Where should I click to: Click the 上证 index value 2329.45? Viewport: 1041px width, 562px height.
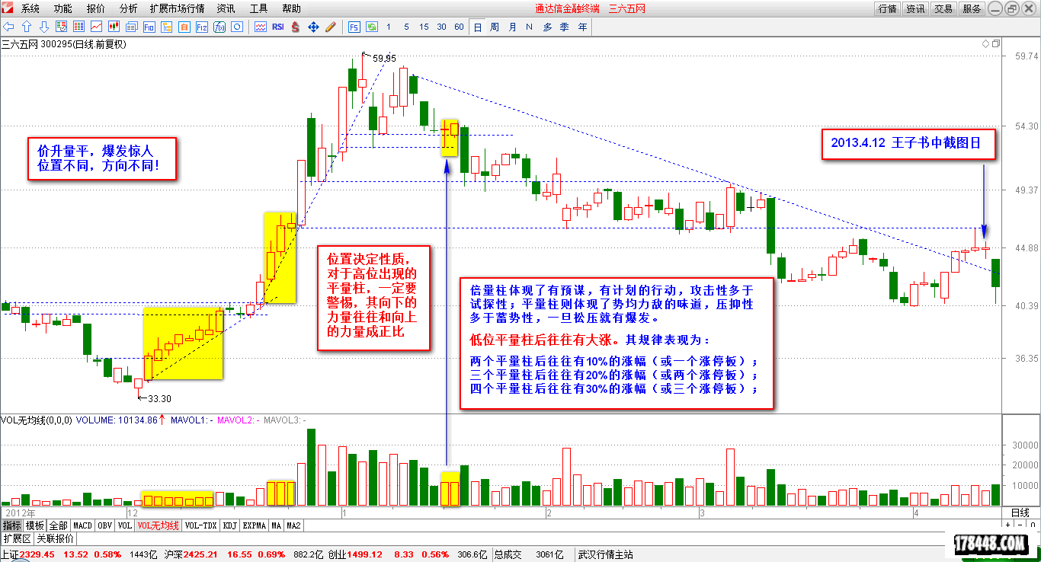37,554
